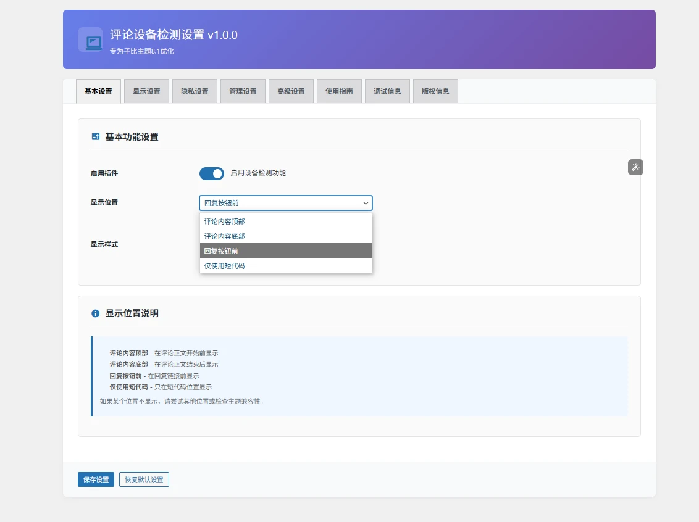Open the 高级设置 tab
699x522 pixels.
(x=291, y=91)
